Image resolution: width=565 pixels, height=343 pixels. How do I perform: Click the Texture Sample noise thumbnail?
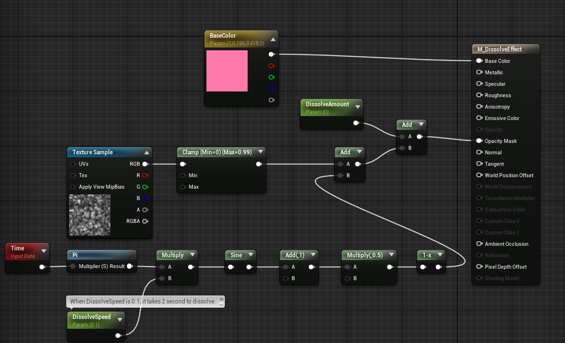[x=90, y=215]
